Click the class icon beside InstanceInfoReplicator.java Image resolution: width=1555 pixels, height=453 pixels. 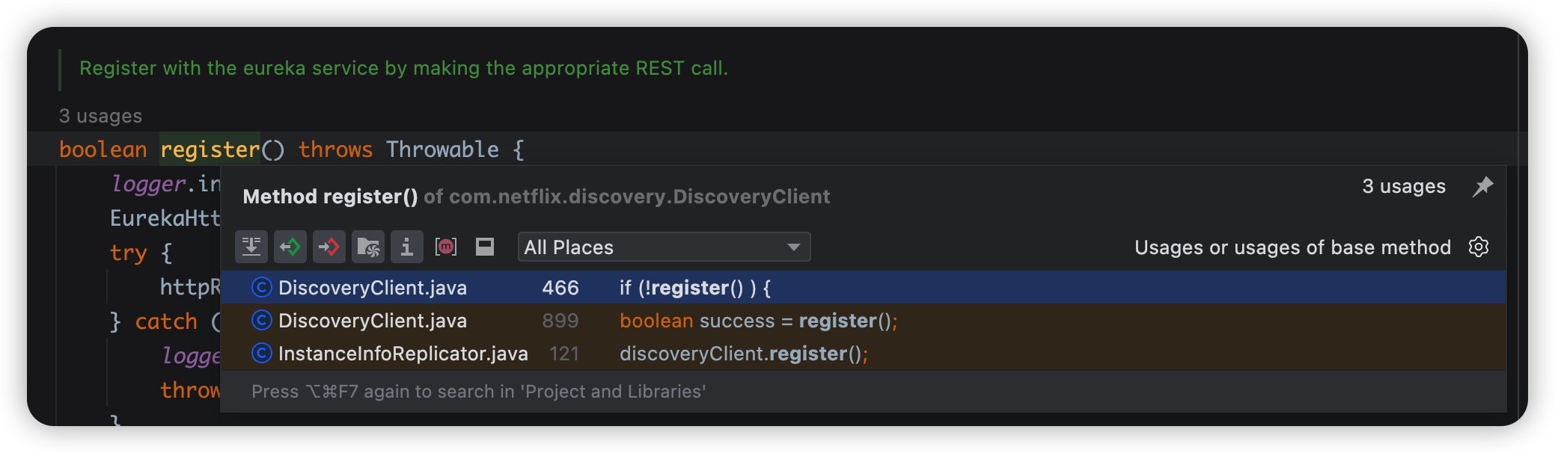(261, 354)
